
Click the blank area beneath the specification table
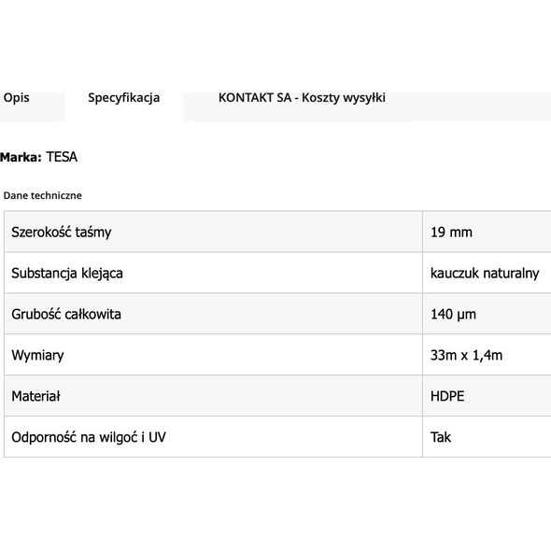[275, 504]
